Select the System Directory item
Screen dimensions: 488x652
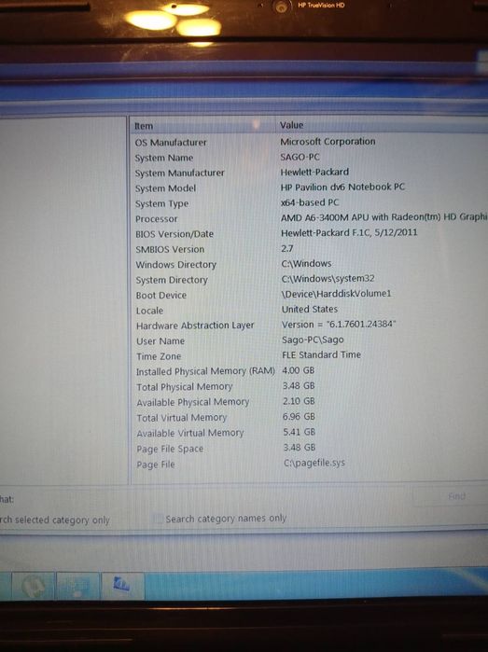(x=172, y=280)
